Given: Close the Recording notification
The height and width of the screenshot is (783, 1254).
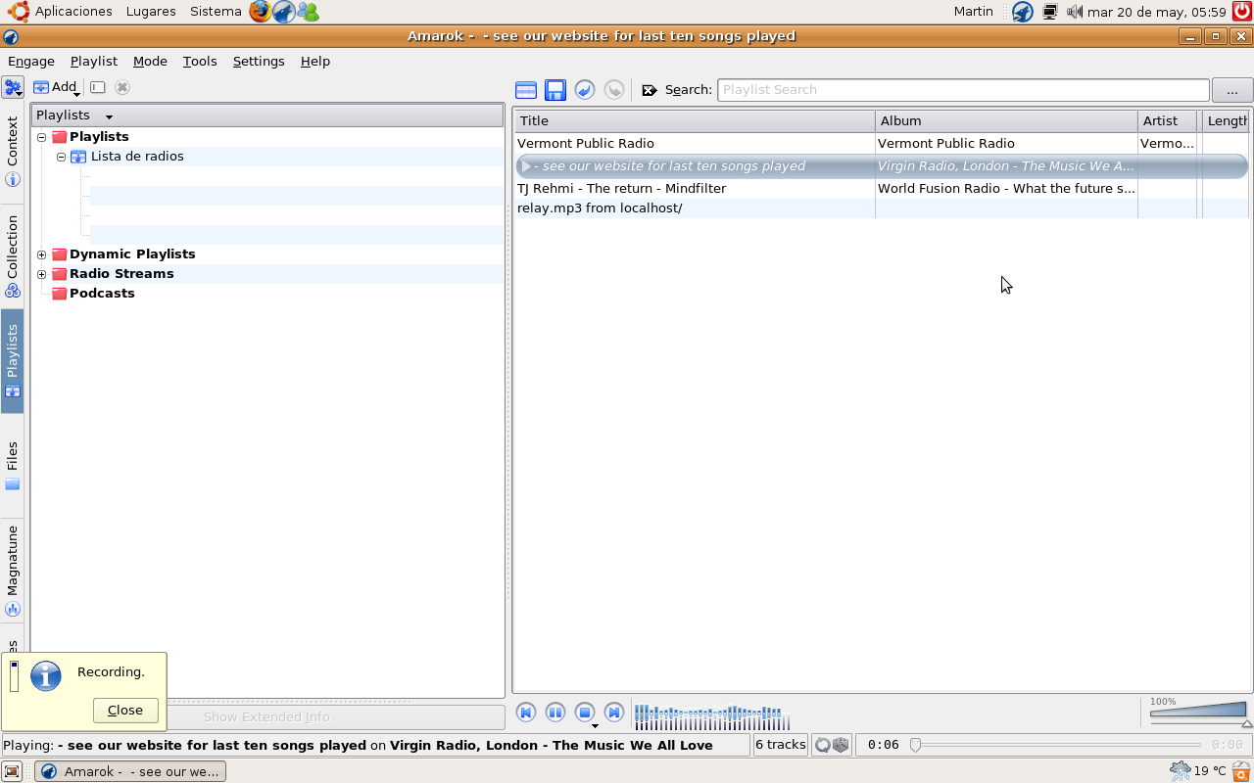Looking at the screenshot, I should (125, 711).
